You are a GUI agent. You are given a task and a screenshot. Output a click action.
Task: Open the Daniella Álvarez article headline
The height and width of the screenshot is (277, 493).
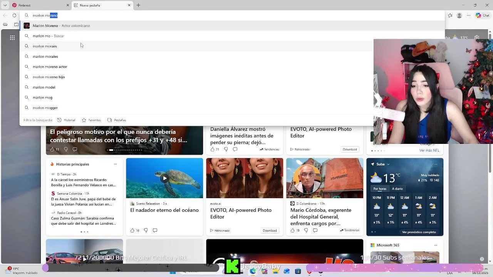coord(242,136)
